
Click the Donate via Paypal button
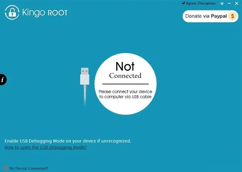(210, 16)
